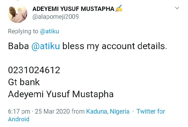Click the 6:17 pm timestamp
The image size is (188, 127).
(x=19, y=111)
